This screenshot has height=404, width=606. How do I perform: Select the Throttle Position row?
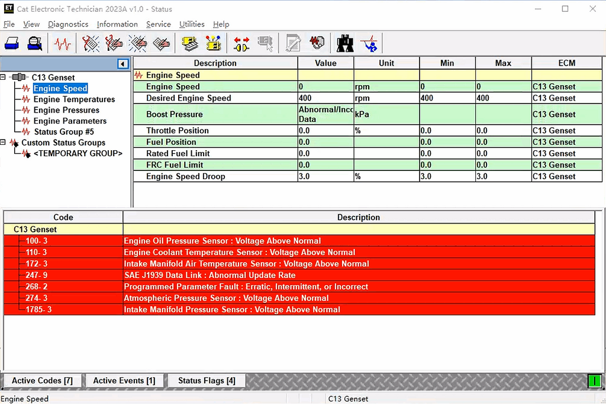(x=368, y=131)
